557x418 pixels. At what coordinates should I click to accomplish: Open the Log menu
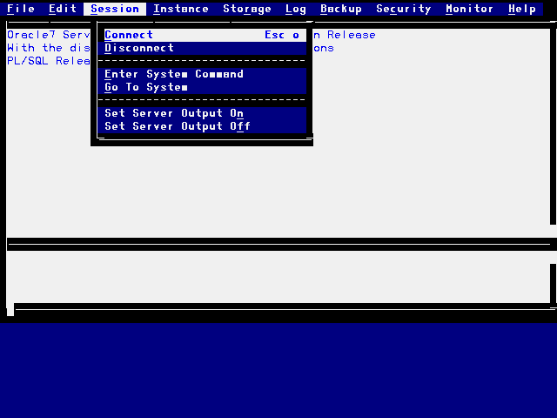(x=296, y=9)
